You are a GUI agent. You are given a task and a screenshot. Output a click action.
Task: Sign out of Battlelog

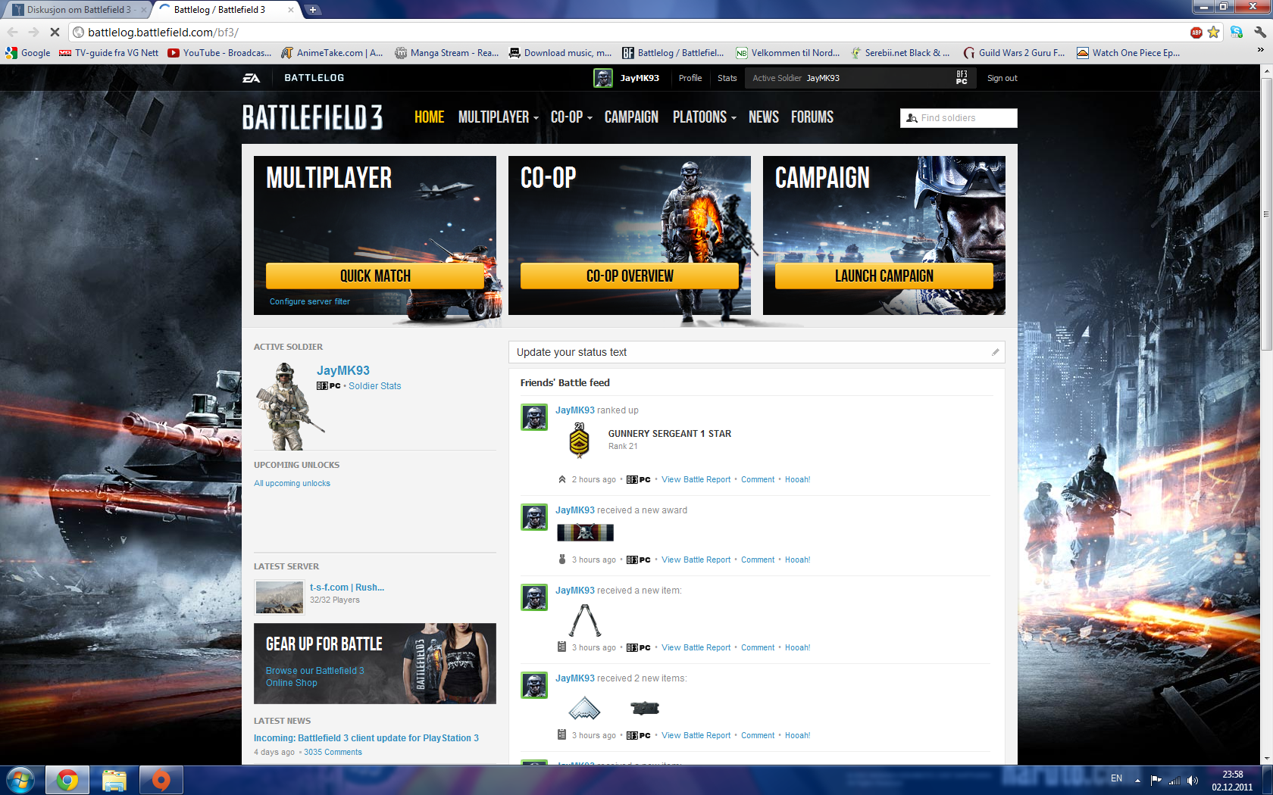[1002, 78]
